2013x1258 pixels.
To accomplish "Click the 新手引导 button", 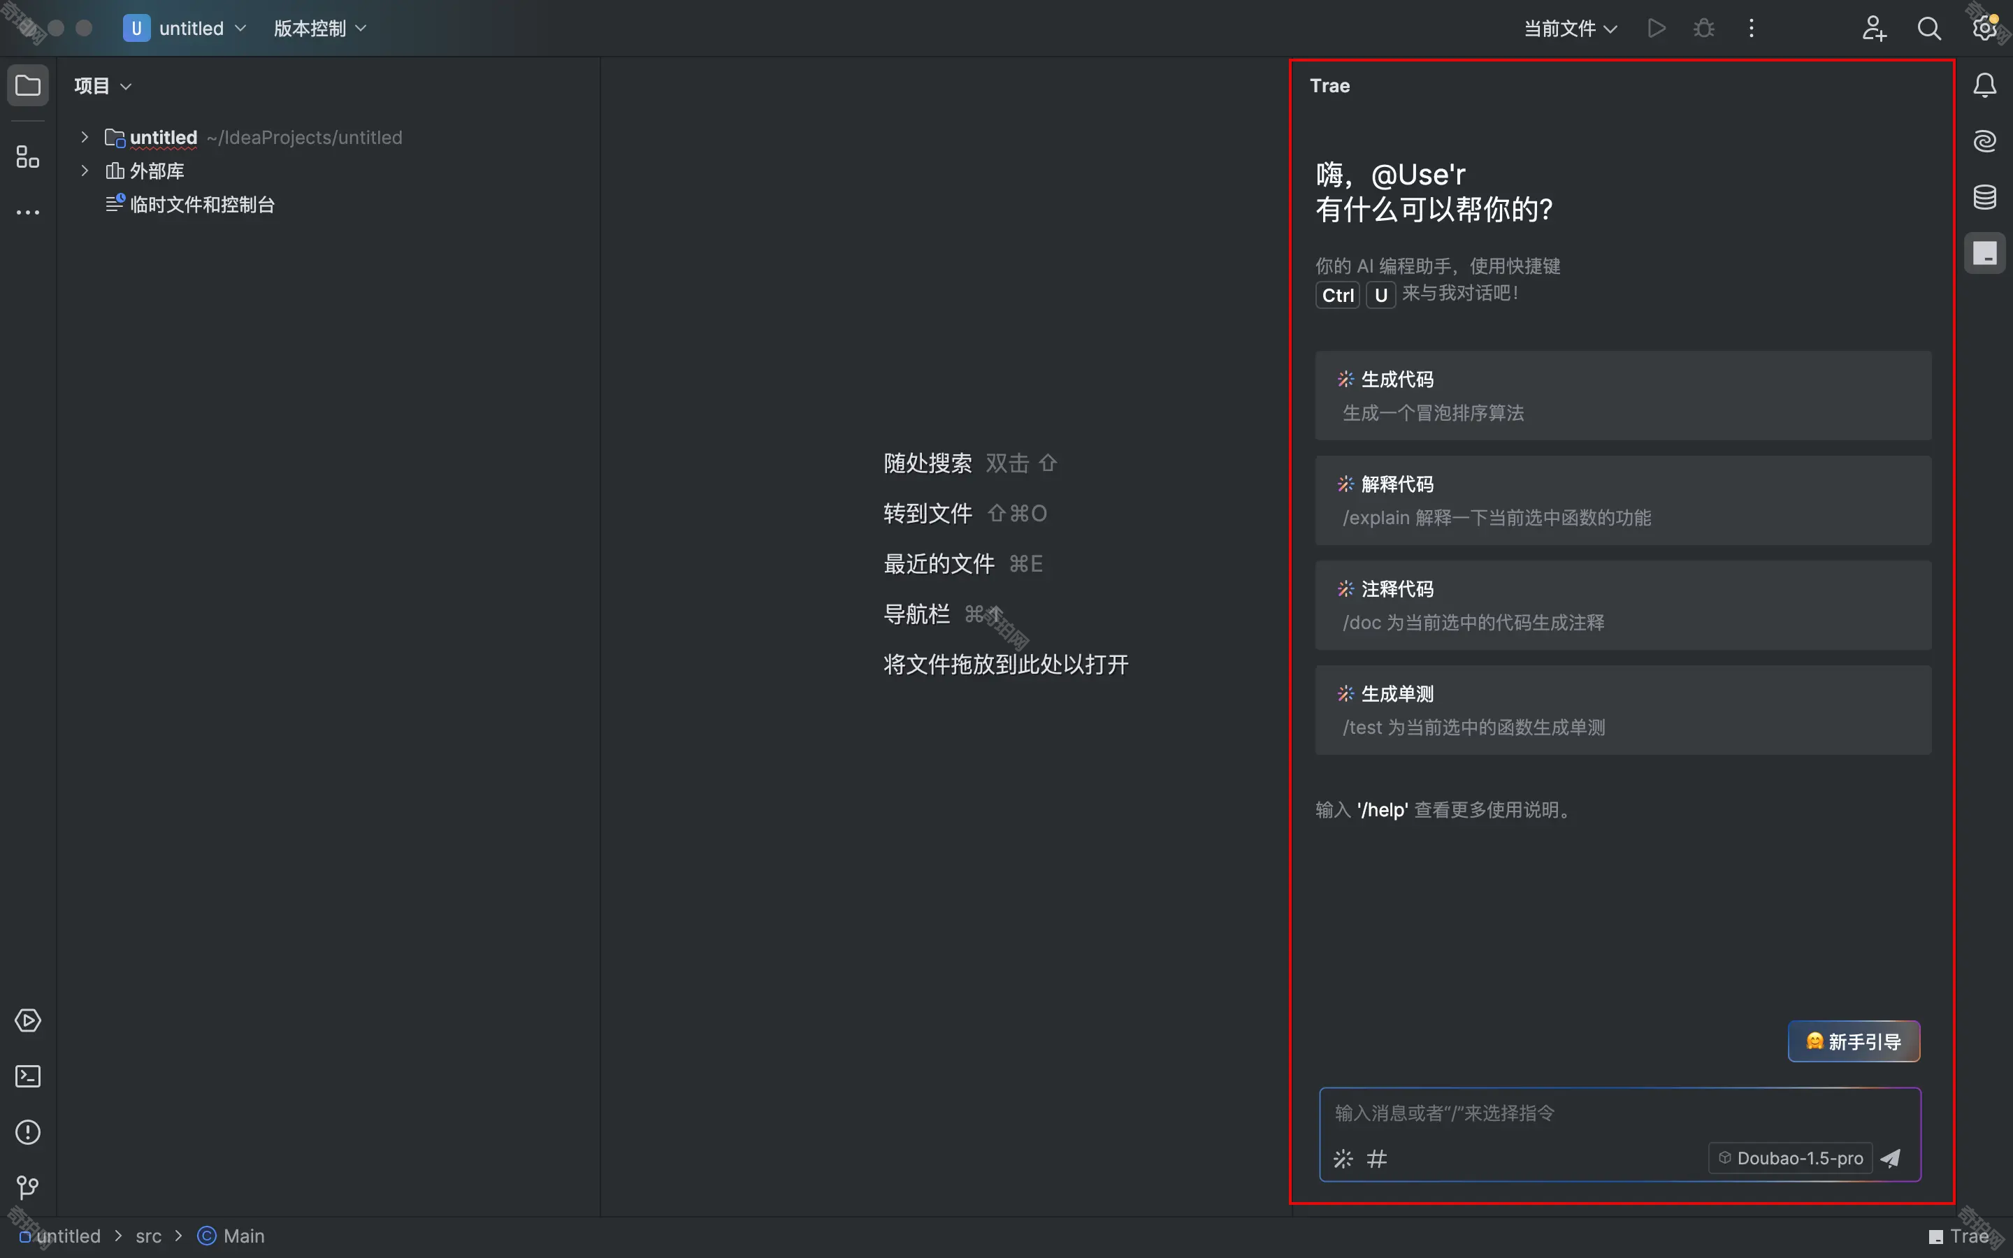I will tap(1854, 1041).
